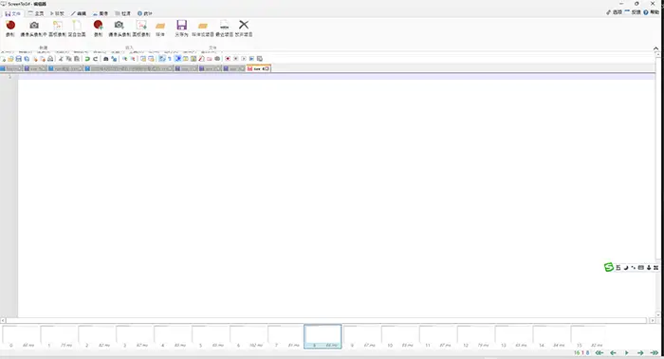Start a new screen recording
The image size is (664, 359).
click(x=10, y=28)
